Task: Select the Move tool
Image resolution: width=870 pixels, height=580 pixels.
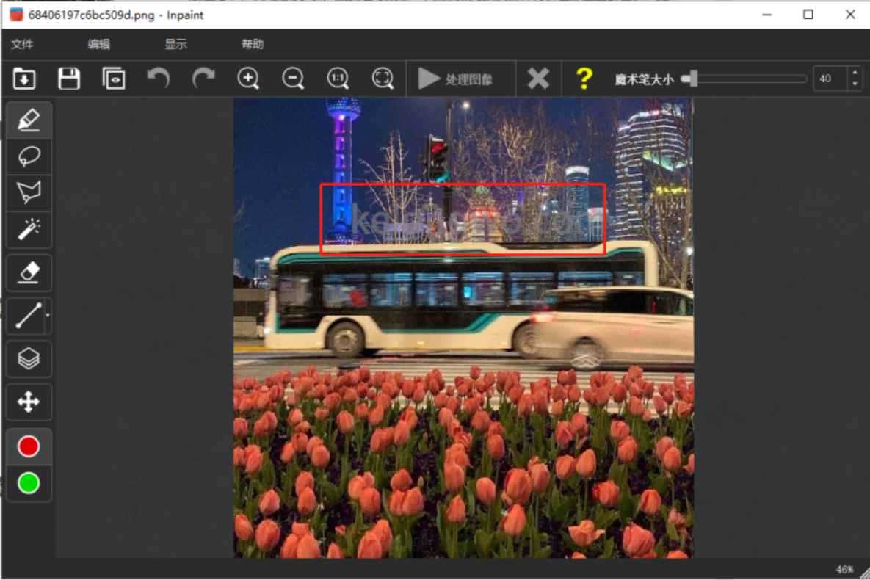Action: [29, 402]
